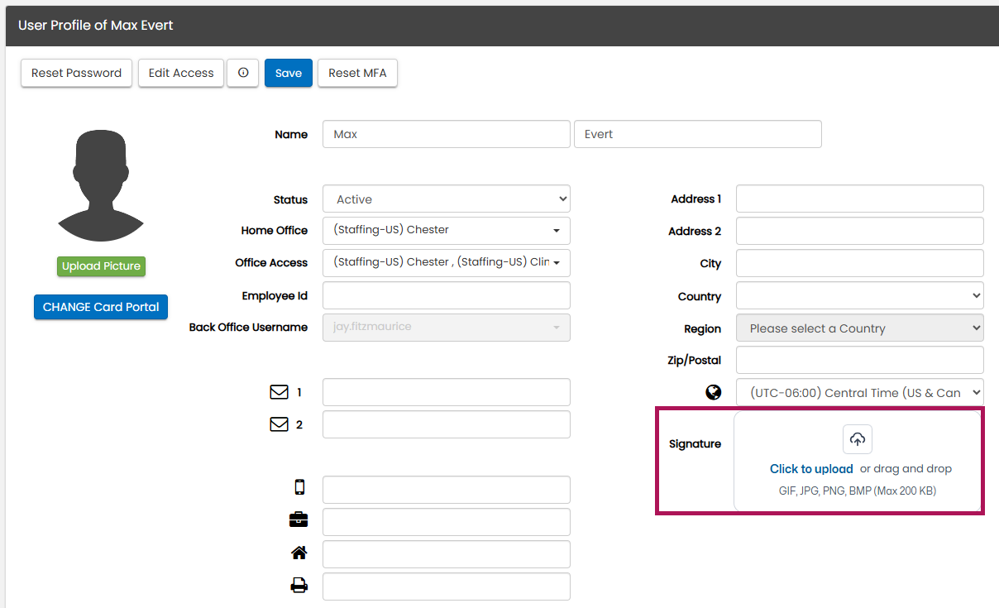Click the Zip/Postal input field
999x608 pixels.
click(860, 360)
